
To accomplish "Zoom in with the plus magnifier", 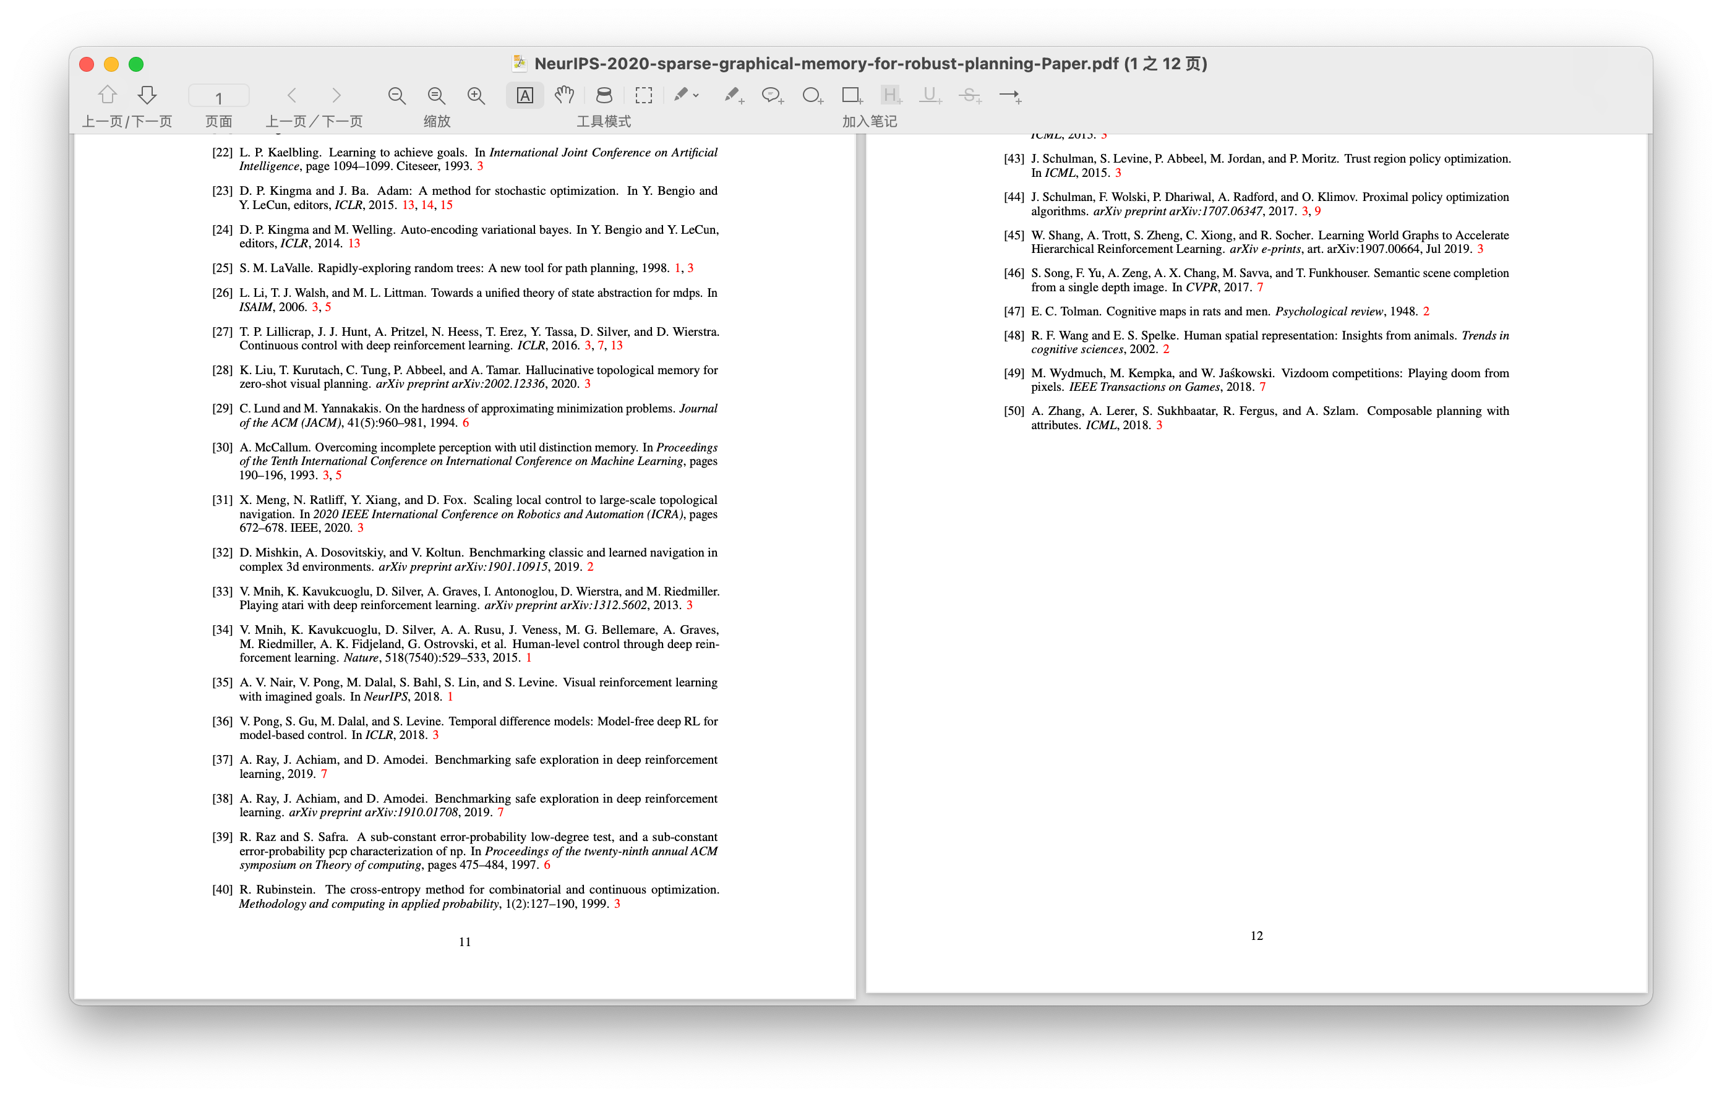I will pos(476,95).
